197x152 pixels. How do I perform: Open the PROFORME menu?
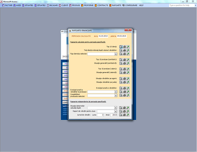tap(87, 5)
